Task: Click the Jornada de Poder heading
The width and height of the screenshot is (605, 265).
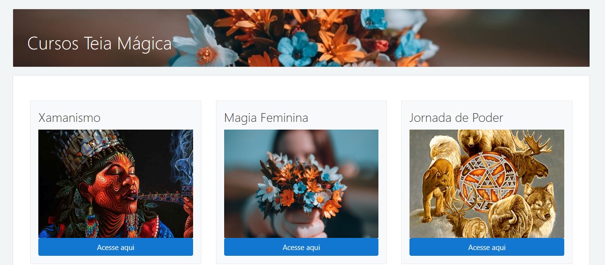Action: (456, 118)
